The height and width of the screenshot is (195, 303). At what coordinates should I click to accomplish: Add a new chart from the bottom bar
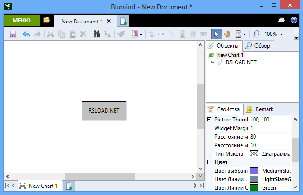click(69, 186)
